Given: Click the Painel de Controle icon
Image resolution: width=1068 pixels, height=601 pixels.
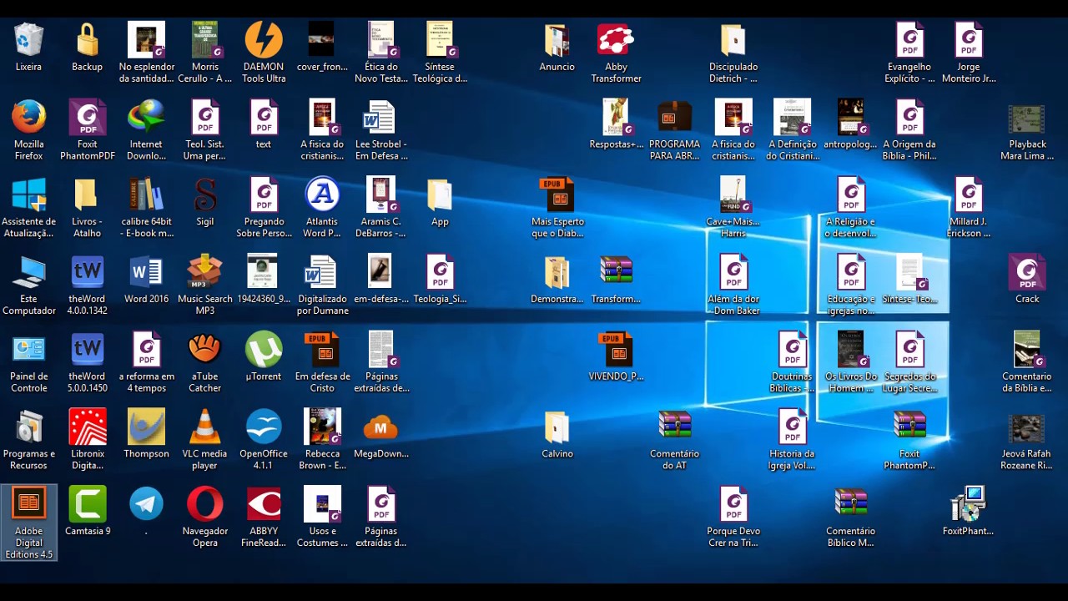Looking at the screenshot, I should coord(28,350).
